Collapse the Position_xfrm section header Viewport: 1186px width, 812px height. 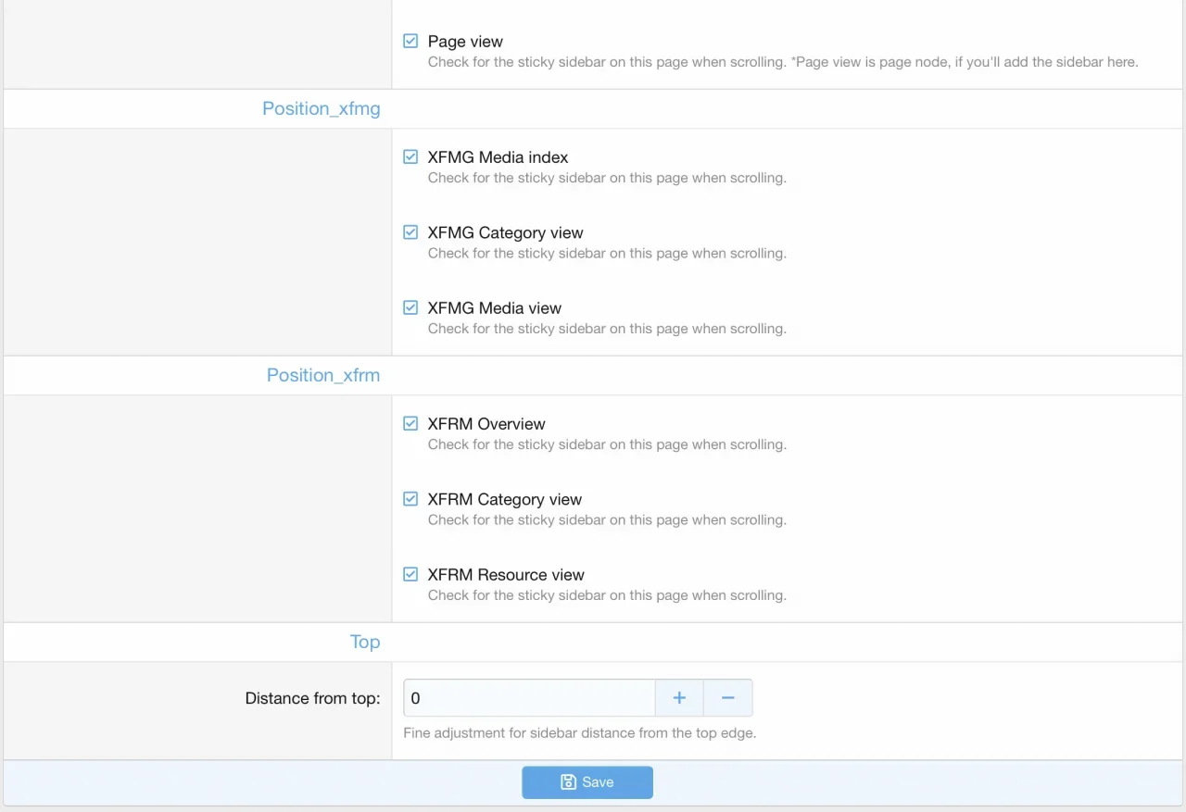(x=323, y=376)
